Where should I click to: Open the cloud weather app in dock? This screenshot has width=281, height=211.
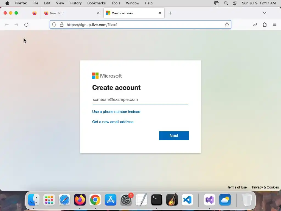pyautogui.click(x=225, y=200)
